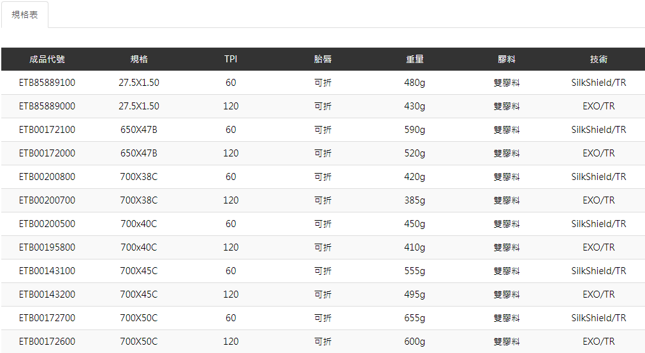The image size is (645, 353).
Task: Click the 成品代號 column header
Action: (x=47, y=59)
